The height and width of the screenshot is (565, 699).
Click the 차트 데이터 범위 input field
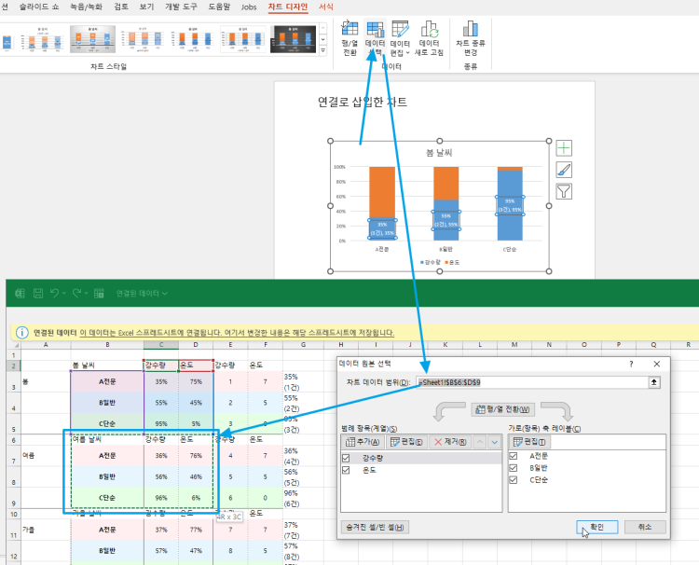533,382
